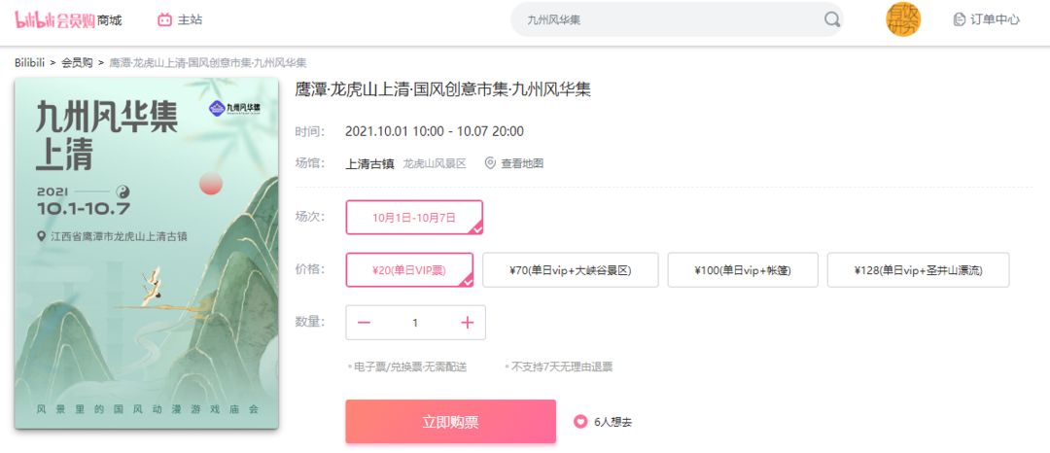The width and height of the screenshot is (1050, 453).
Task: Click the heart icon next to 6人想去
Action: (x=579, y=422)
